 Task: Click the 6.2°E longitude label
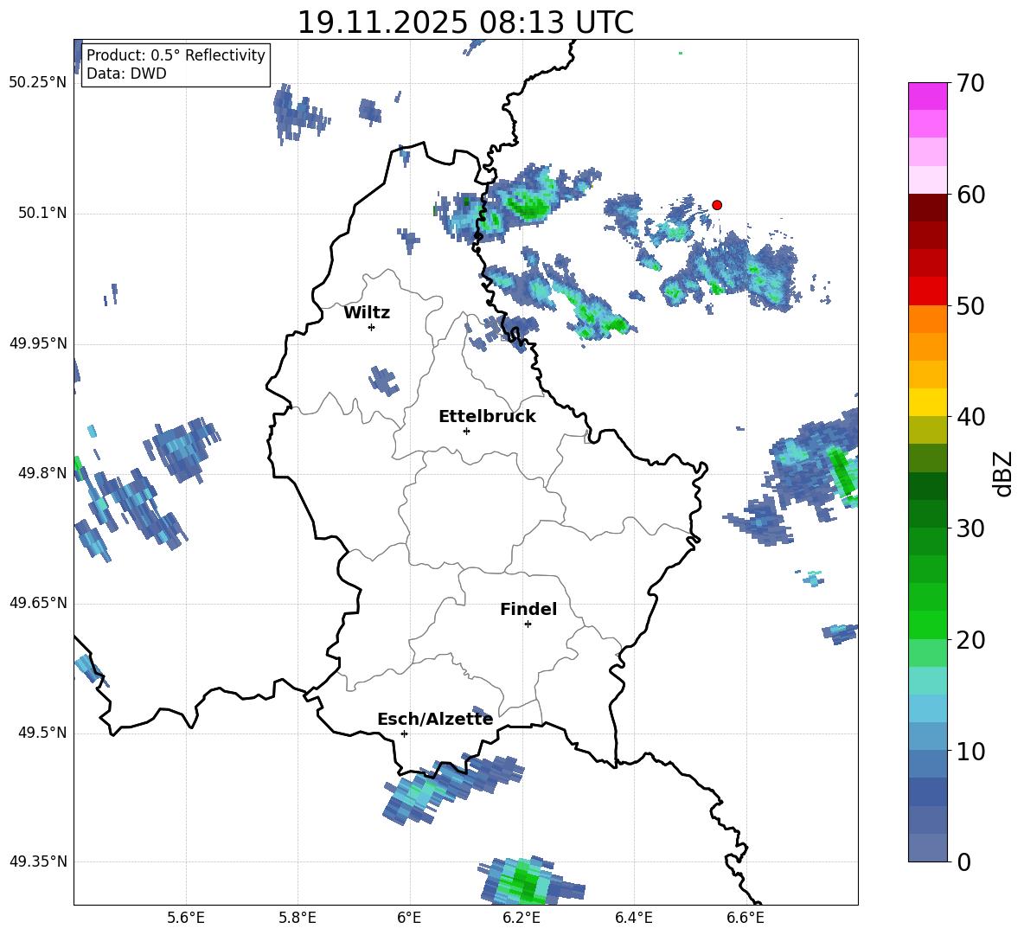click(x=522, y=918)
